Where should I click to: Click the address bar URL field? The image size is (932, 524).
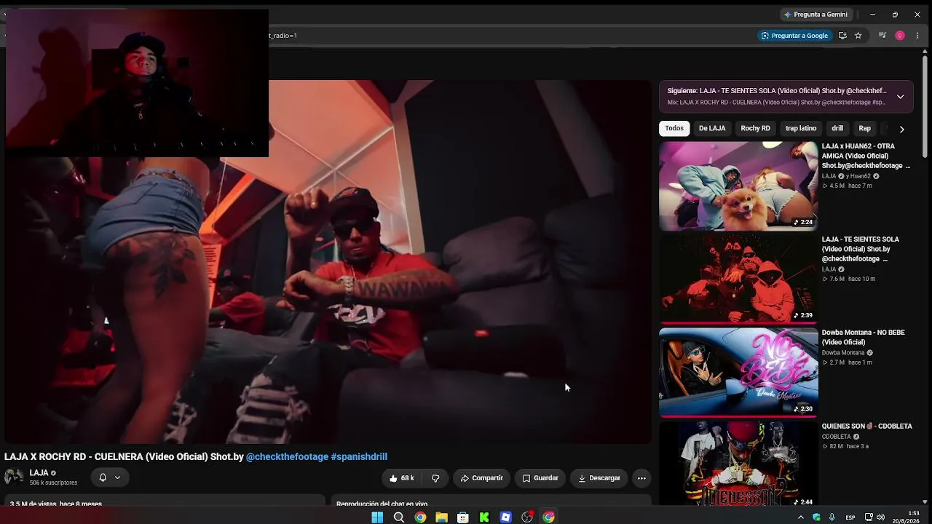[x=510, y=36]
